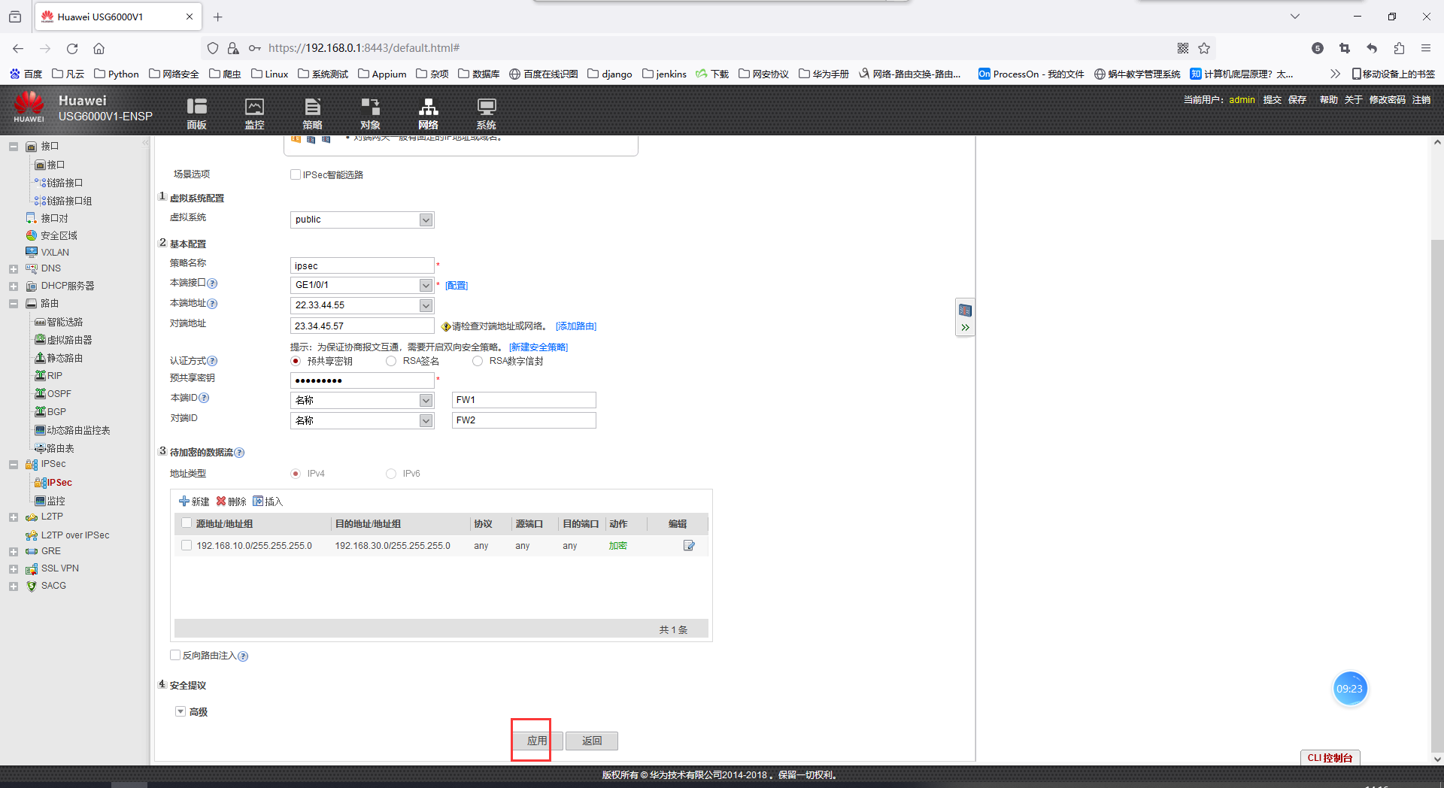The image size is (1444, 788).
Task: Expand the DNS tree node
Action: [x=14, y=268]
